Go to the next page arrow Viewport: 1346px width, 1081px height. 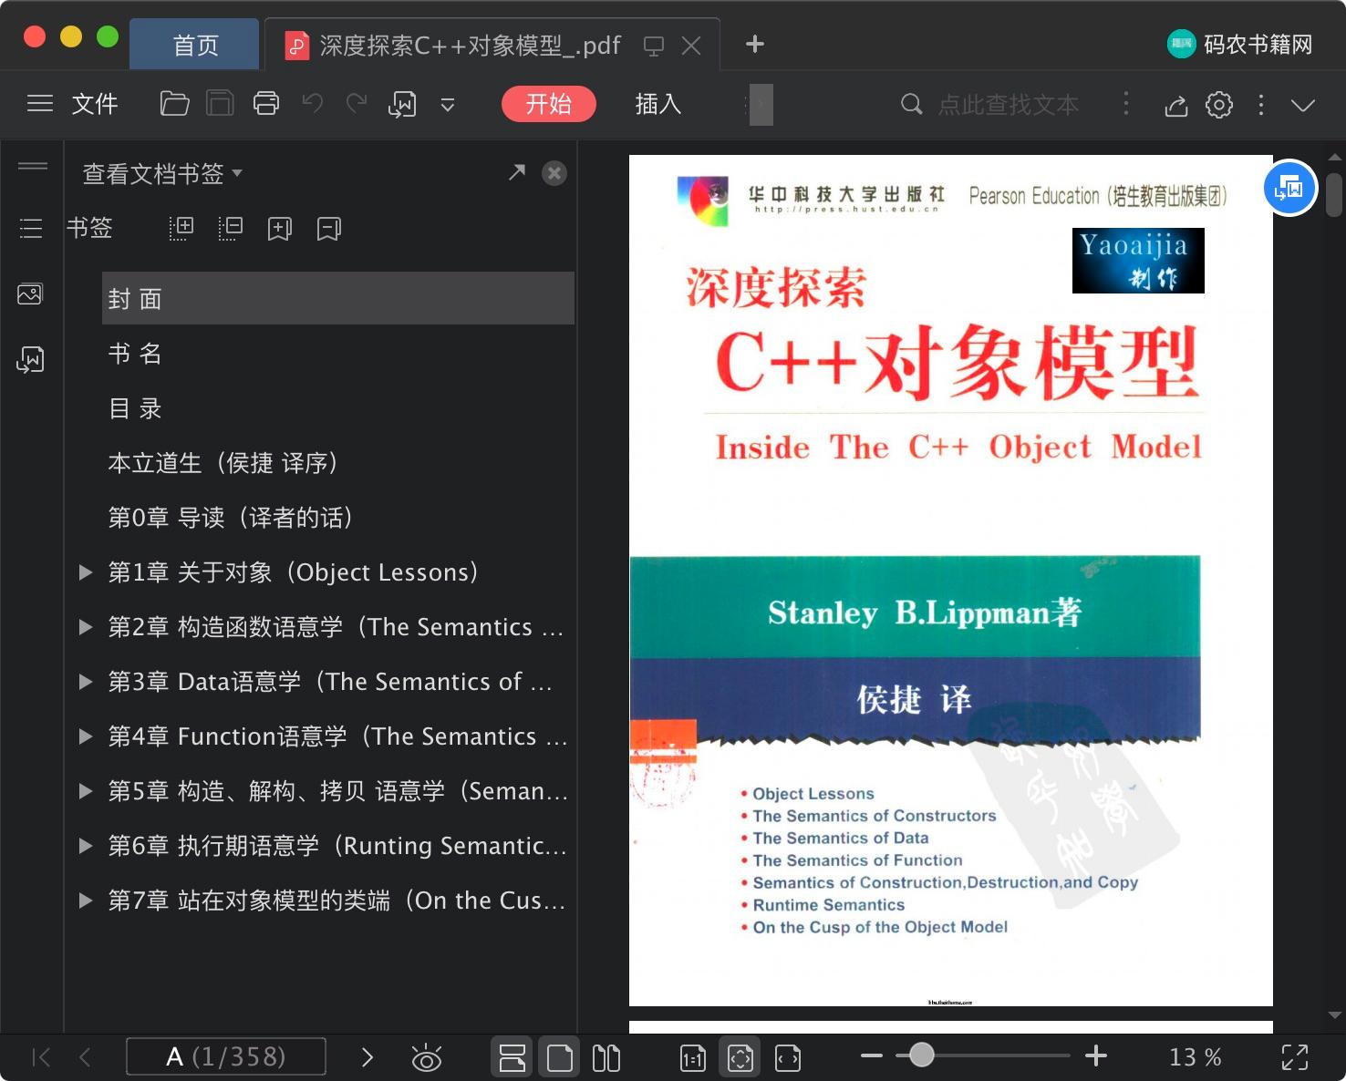tap(367, 1057)
